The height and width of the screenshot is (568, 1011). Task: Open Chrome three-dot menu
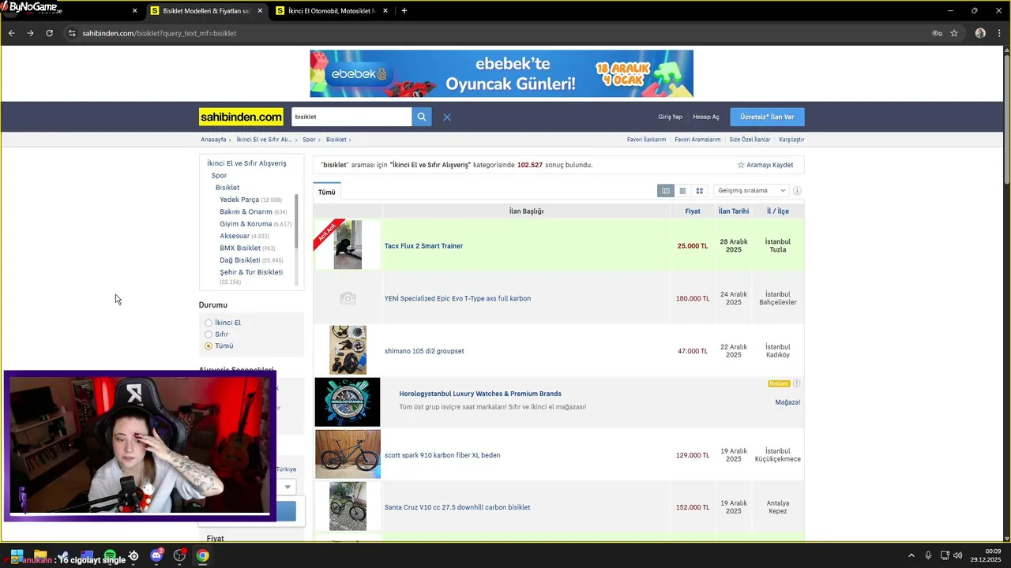click(x=999, y=33)
